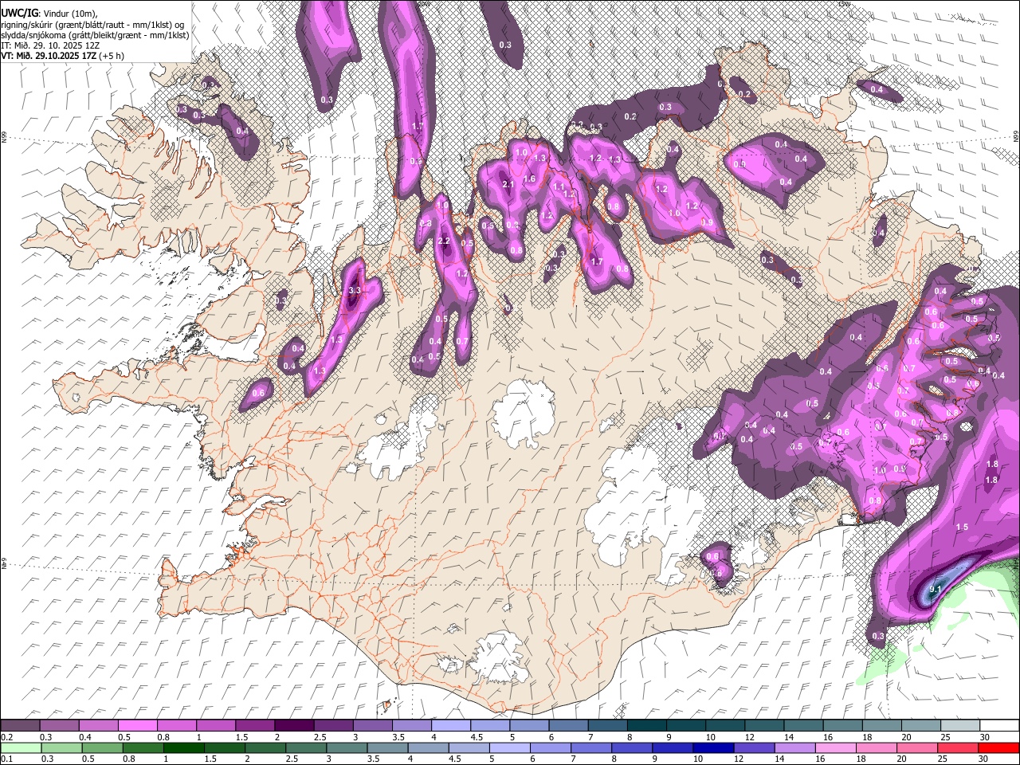This screenshot has width=1020, height=765.
Task: Click the 3.3 snowfall value label
Action: 355,290
